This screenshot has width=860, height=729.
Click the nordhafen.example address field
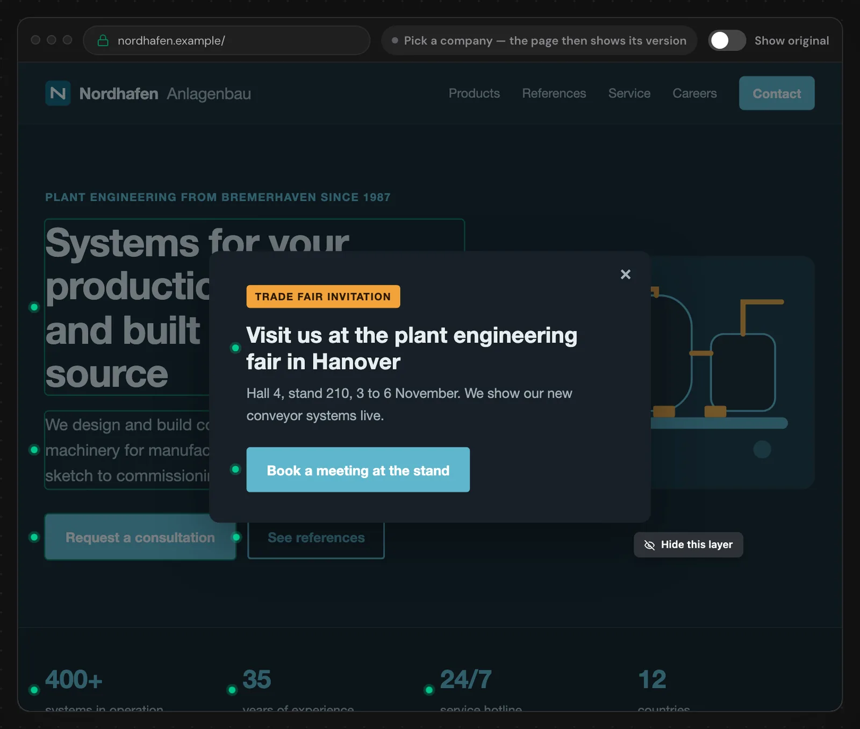[226, 41]
